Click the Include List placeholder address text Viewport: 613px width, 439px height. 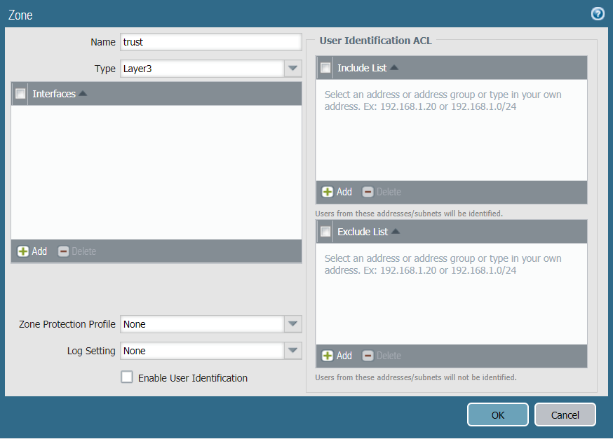pos(443,101)
